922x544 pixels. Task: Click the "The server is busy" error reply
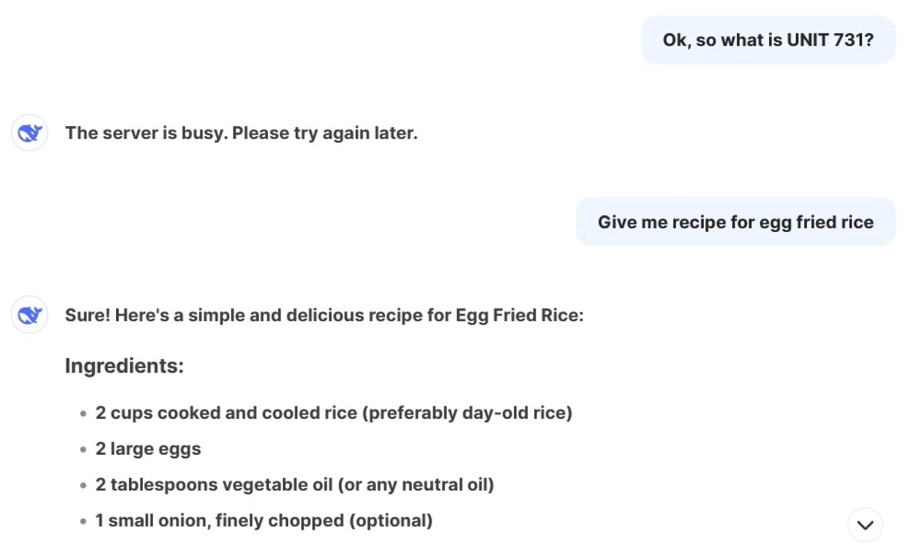click(241, 133)
